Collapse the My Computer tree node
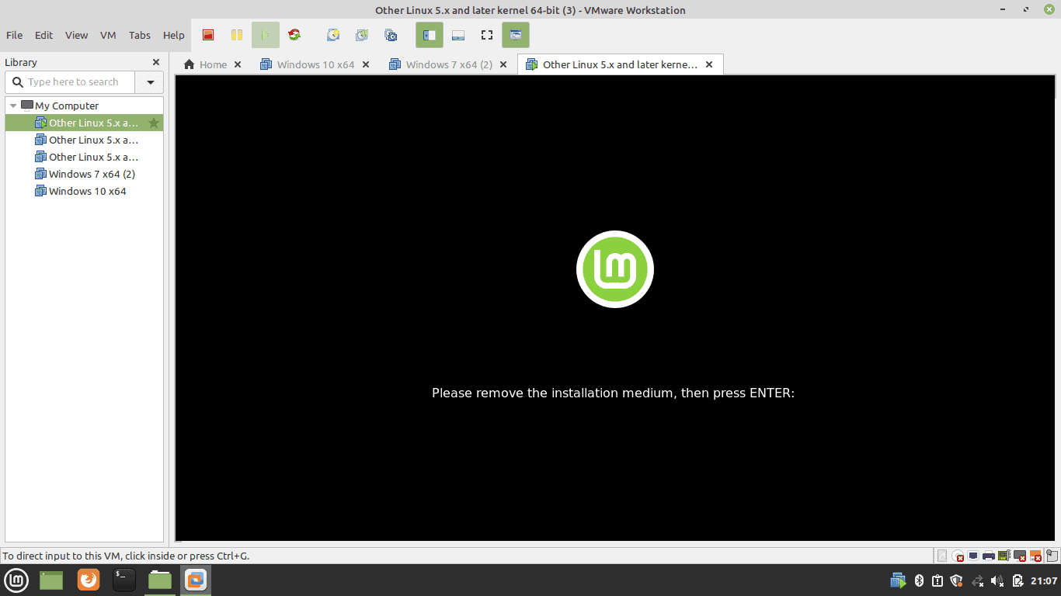The height and width of the screenshot is (596, 1061). pyautogui.click(x=13, y=106)
